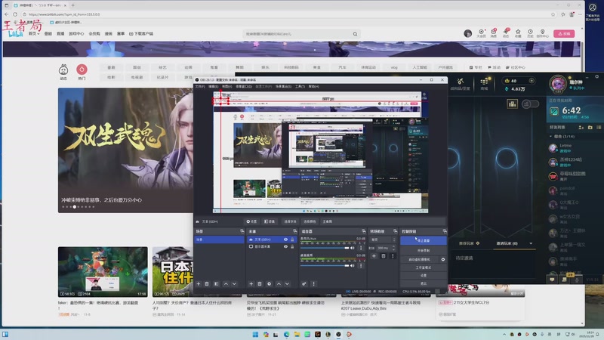This screenshot has height=340, width=604.
Task: Click the 开始录制 button in OBS
Action: [x=425, y=249]
